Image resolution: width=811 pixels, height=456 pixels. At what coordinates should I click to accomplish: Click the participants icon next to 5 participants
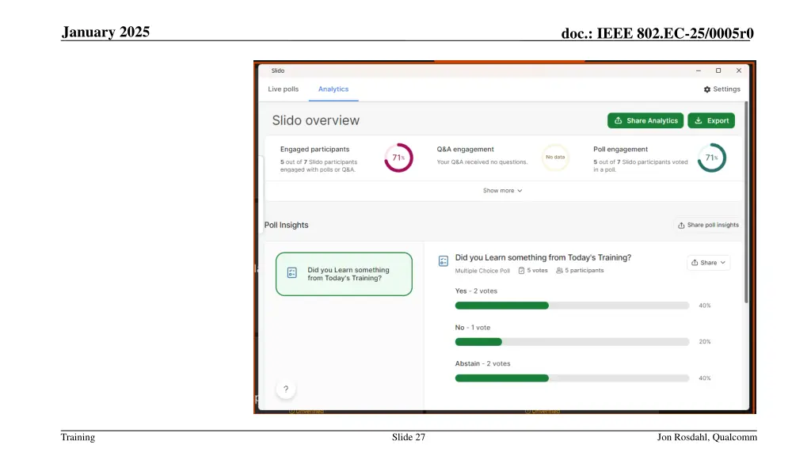559,271
